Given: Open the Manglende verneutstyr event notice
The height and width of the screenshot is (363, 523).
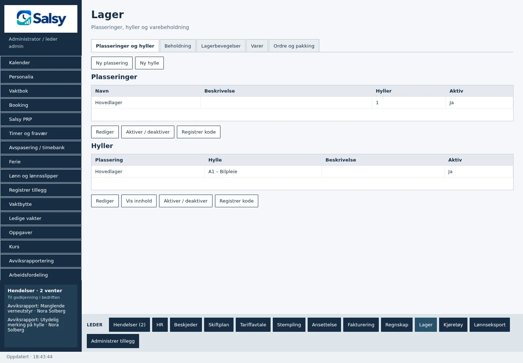Looking at the screenshot, I should click(36, 309).
